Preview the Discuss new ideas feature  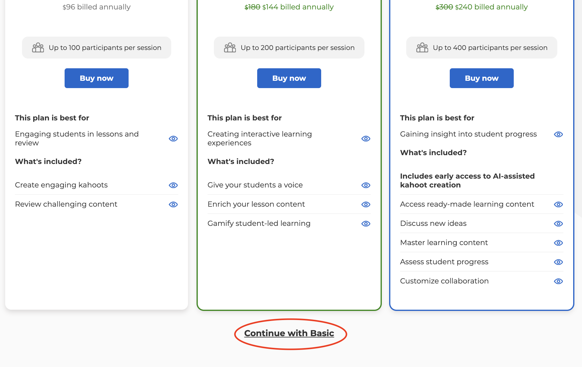point(558,224)
